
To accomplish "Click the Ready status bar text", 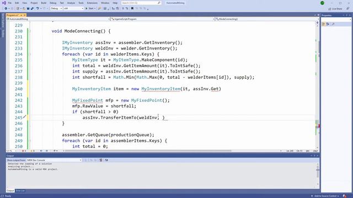I will pos(8,196).
